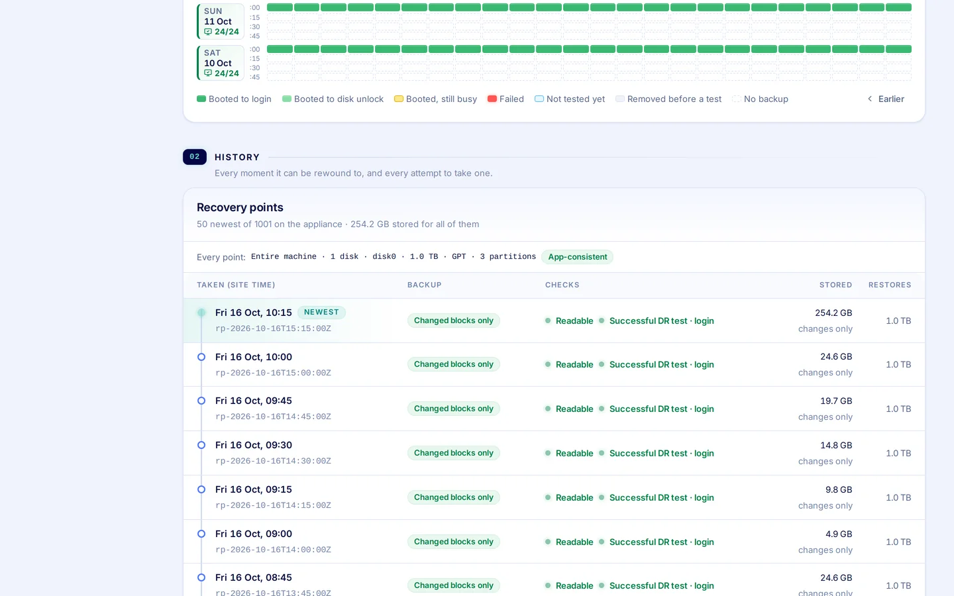Image resolution: width=954 pixels, height=596 pixels.
Task: Select the ID rp-2026-10-16T15:15:00Z
Action: 273,328
